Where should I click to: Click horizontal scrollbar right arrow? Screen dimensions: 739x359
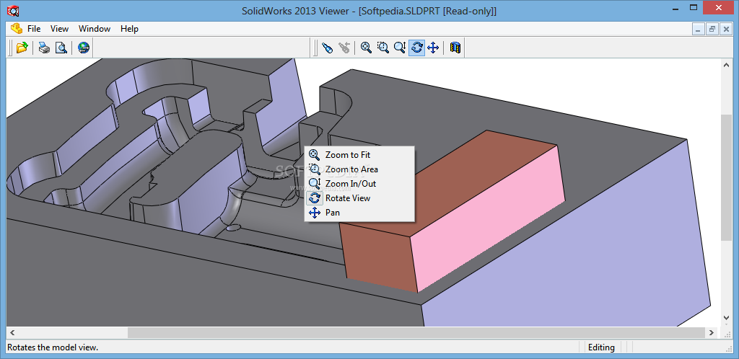point(712,332)
